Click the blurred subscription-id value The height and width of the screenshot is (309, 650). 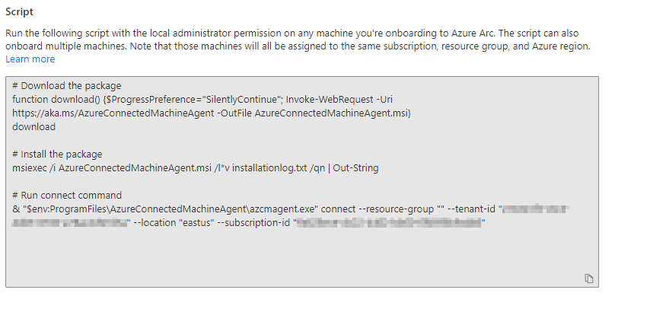[390, 223]
